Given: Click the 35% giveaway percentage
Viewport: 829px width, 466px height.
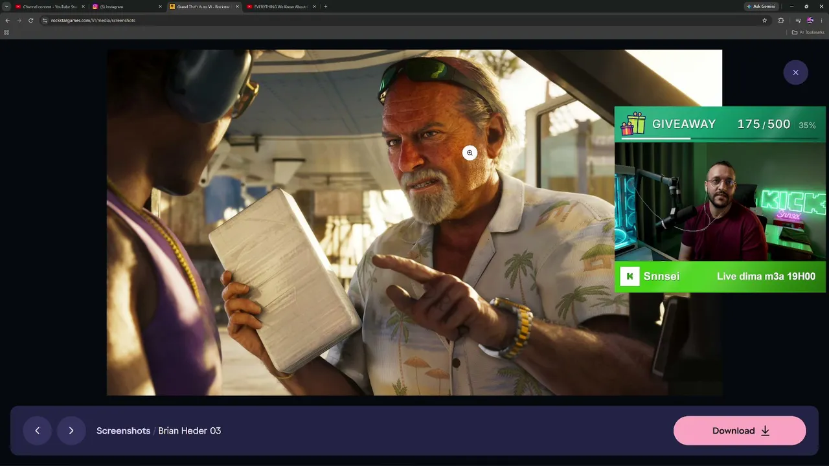Looking at the screenshot, I should [807, 126].
